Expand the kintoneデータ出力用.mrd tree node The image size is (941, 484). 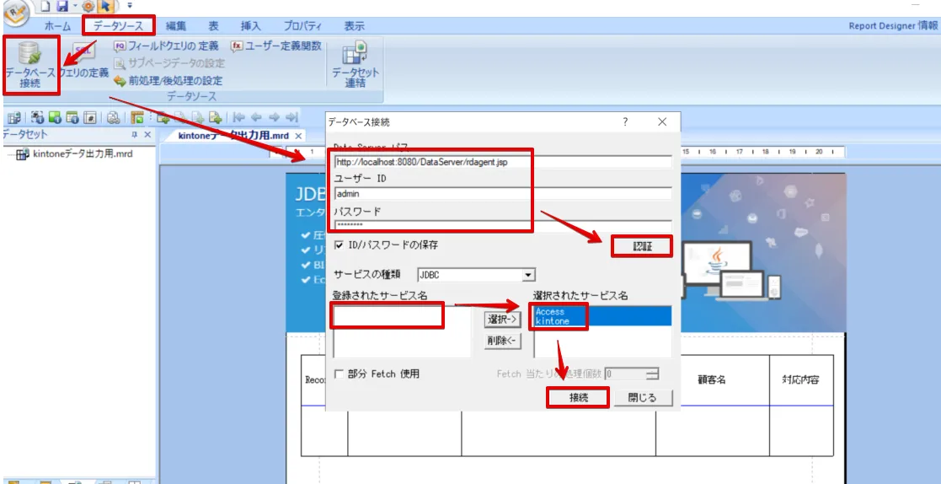[x=21, y=154]
